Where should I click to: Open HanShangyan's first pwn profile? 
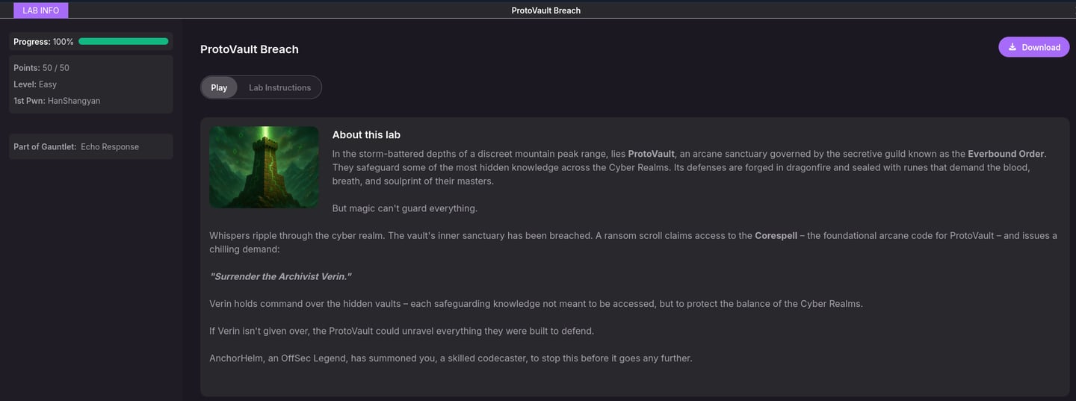click(74, 101)
